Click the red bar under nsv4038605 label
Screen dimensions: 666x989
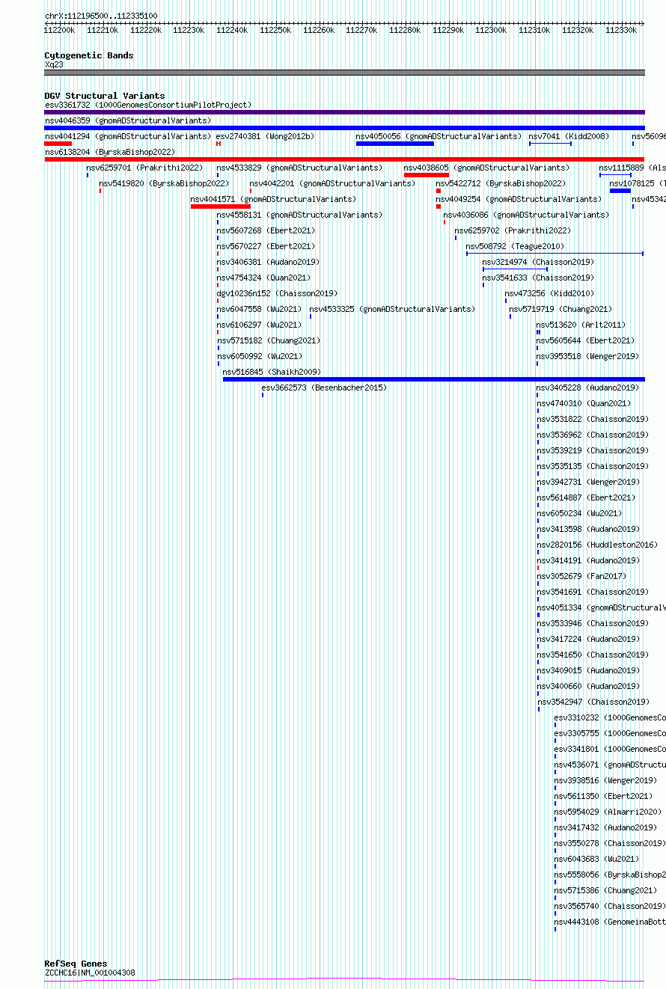[427, 175]
